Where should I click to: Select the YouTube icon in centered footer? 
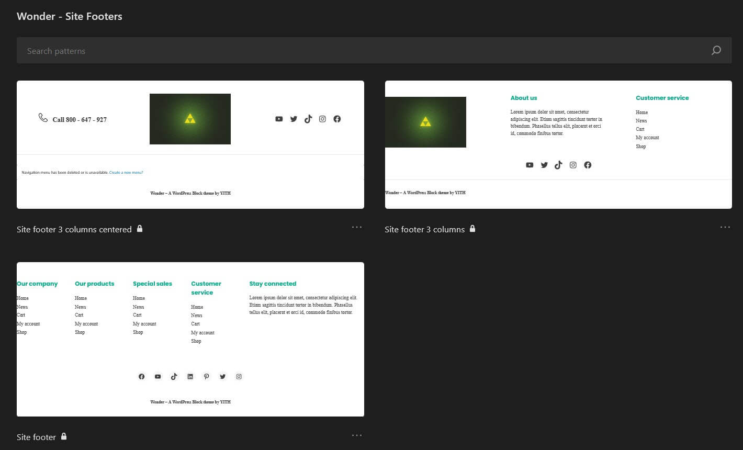[x=279, y=119]
